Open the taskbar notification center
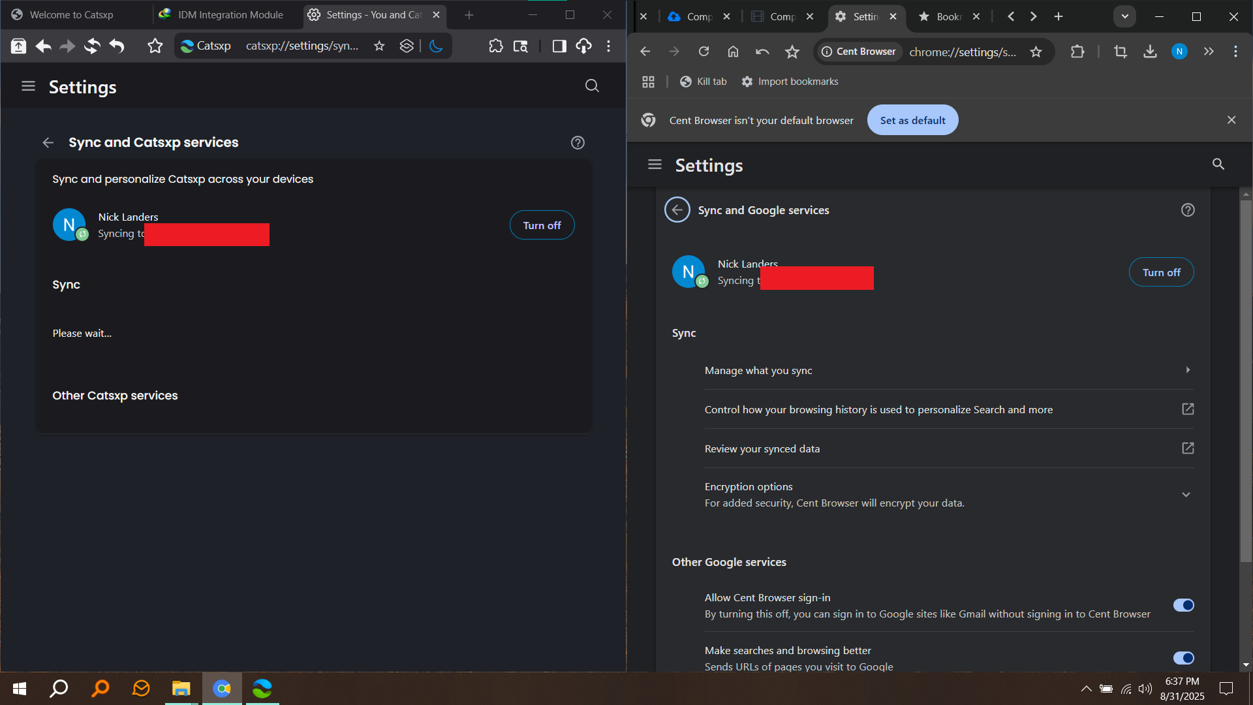This screenshot has width=1253, height=705. 1226,689
